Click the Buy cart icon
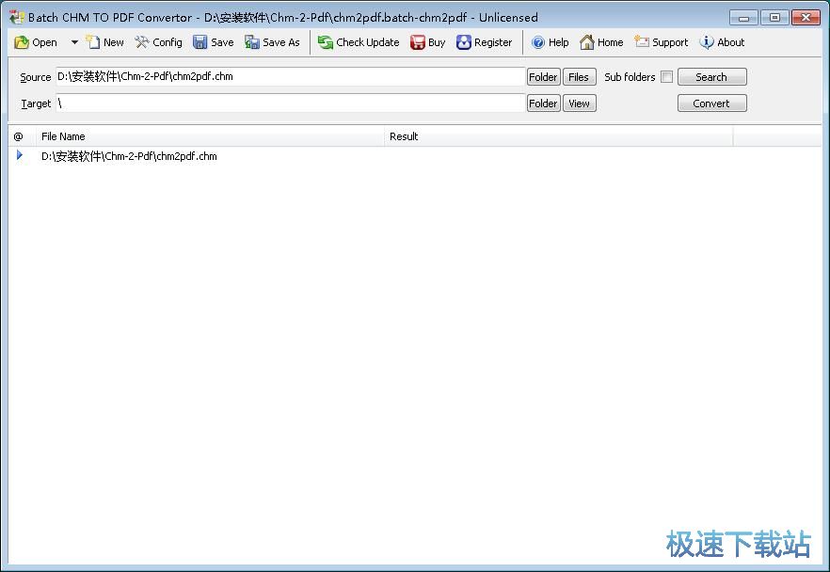Viewport: 830px width, 572px height. [418, 42]
